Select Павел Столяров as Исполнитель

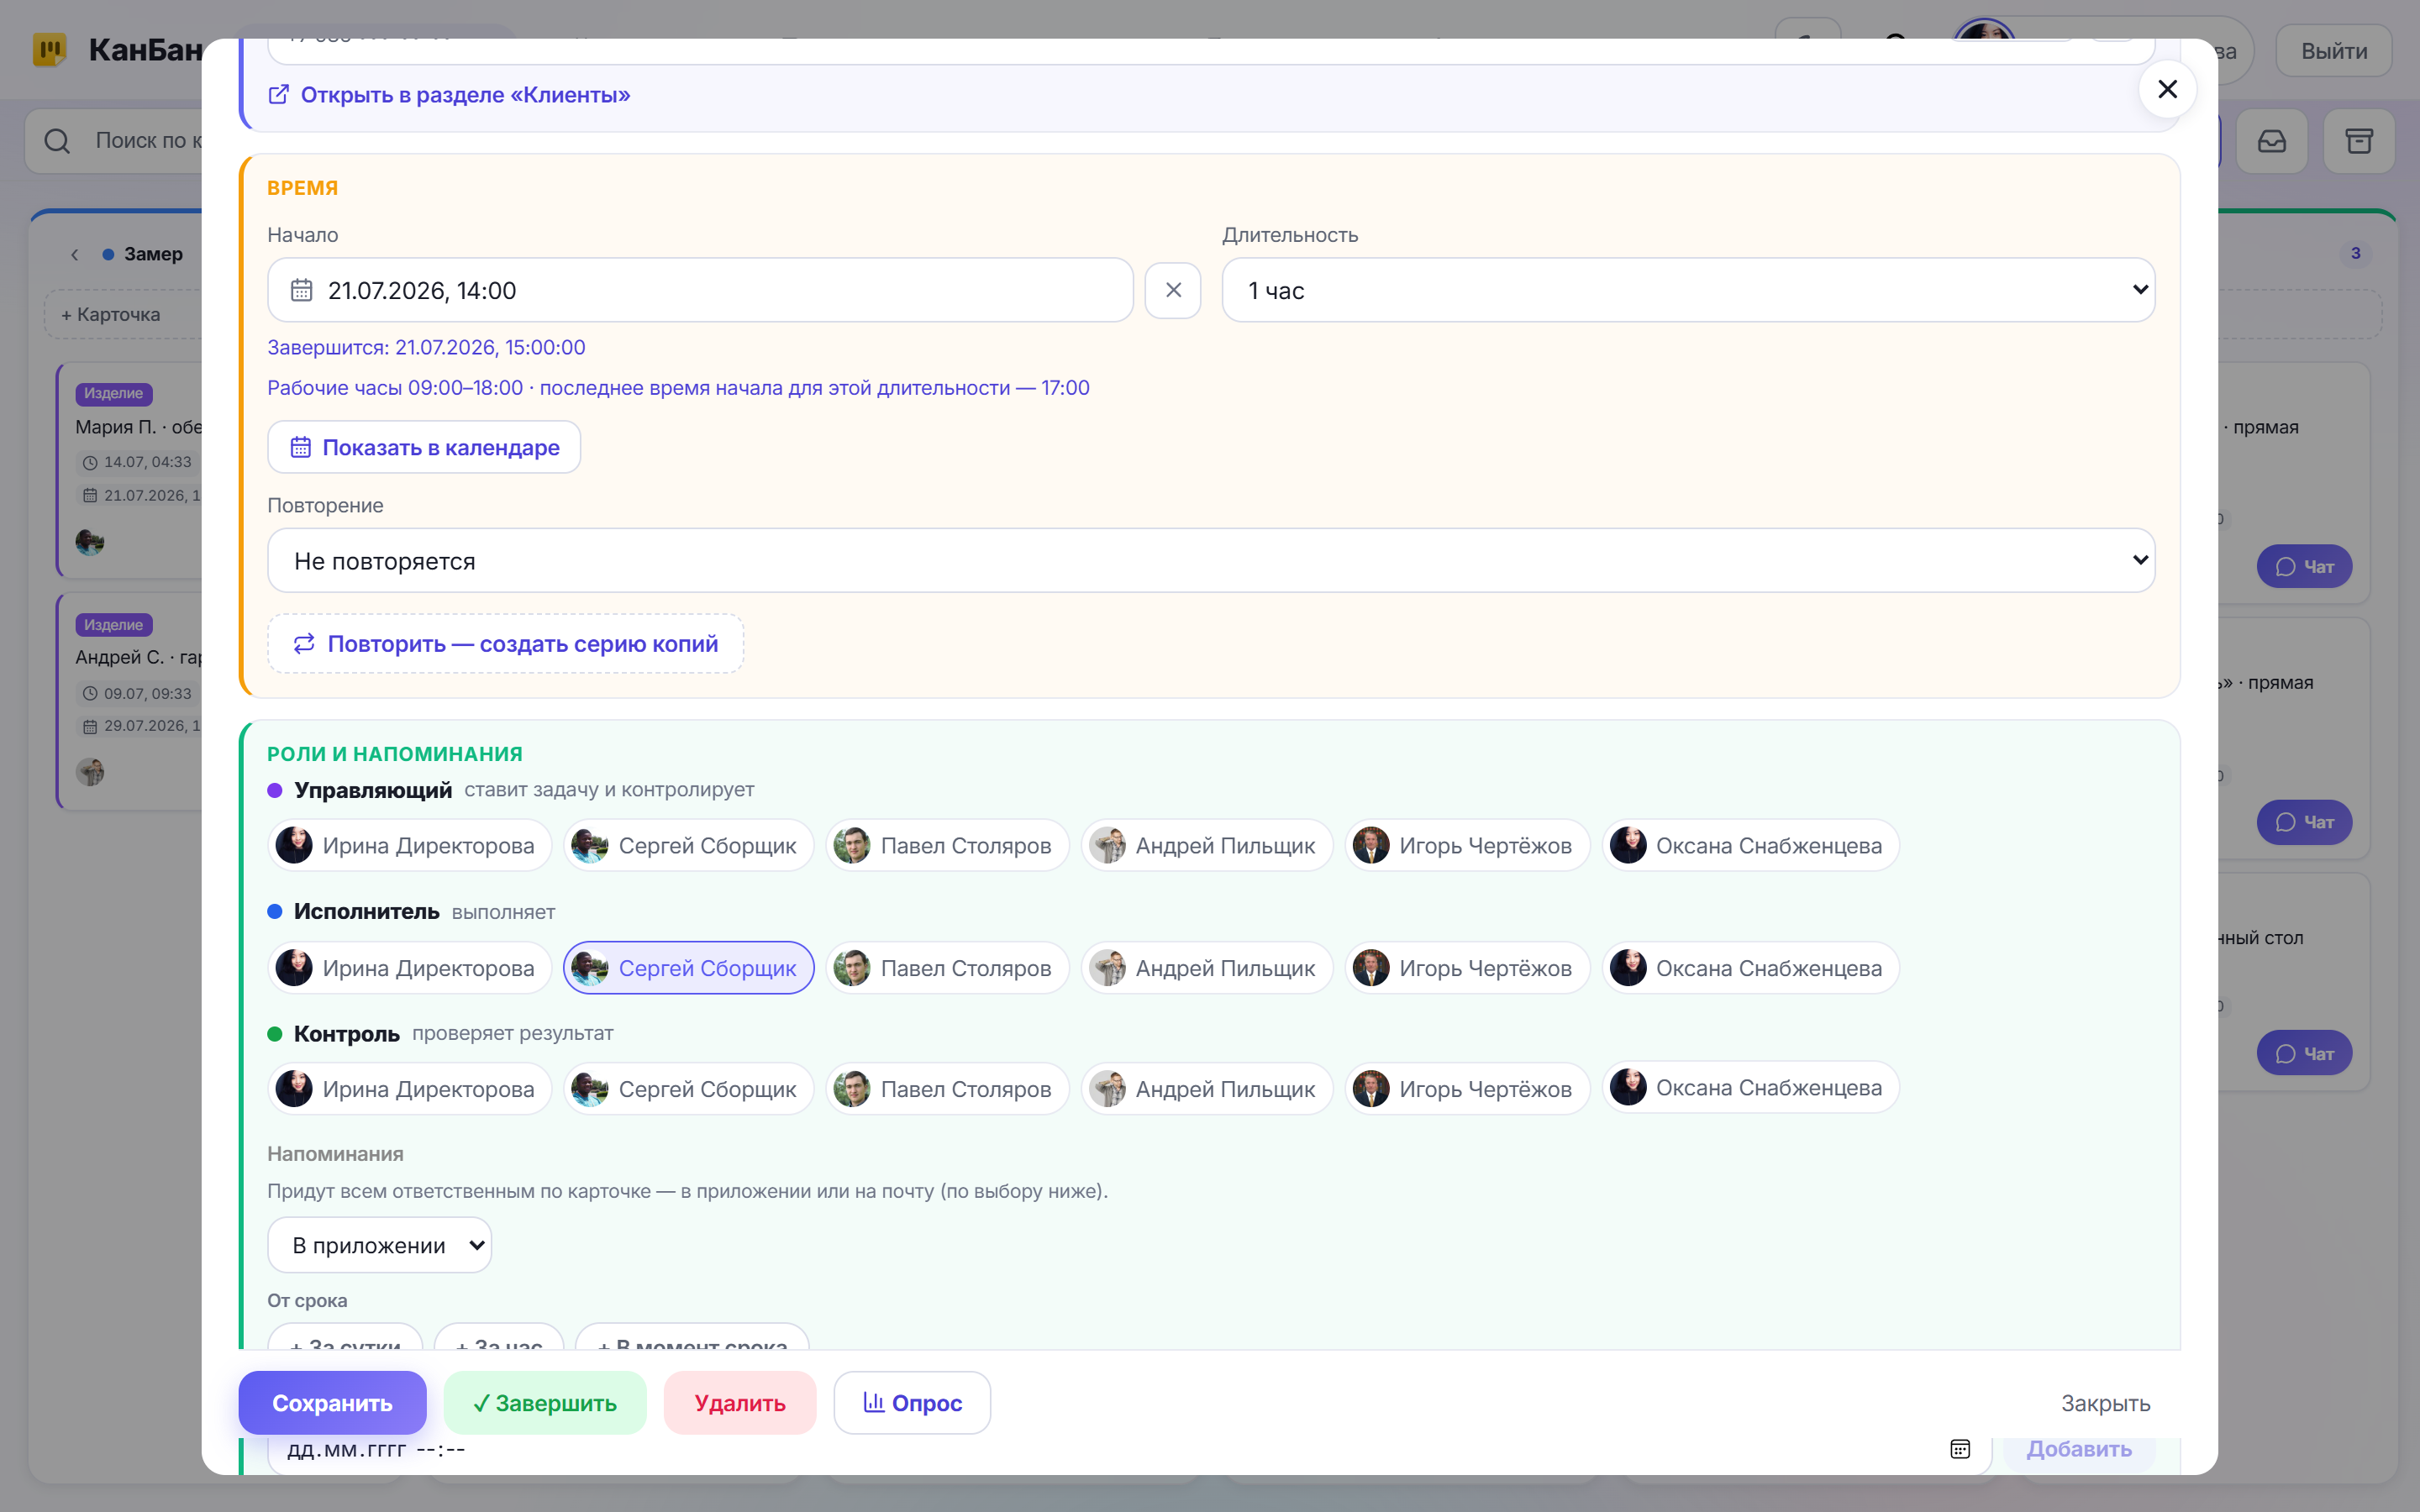(947, 968)
